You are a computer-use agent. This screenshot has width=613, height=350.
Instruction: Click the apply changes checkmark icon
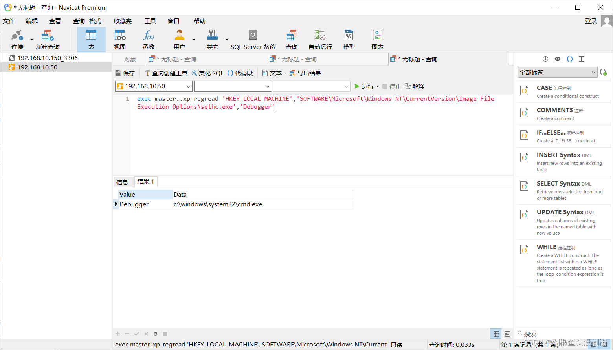coord(136,334)
